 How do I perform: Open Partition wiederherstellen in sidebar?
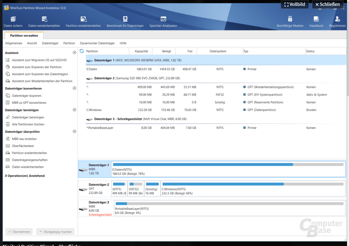[x=26, y=153]
